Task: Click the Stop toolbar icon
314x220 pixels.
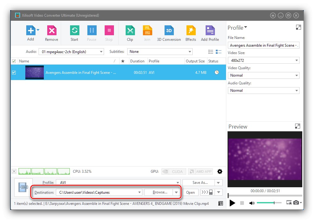Action: tap(109, 31)
